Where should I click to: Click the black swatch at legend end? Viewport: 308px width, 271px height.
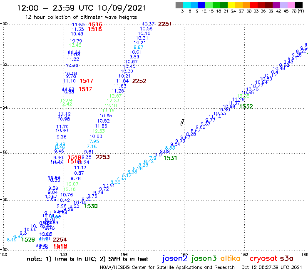(299, 5)
